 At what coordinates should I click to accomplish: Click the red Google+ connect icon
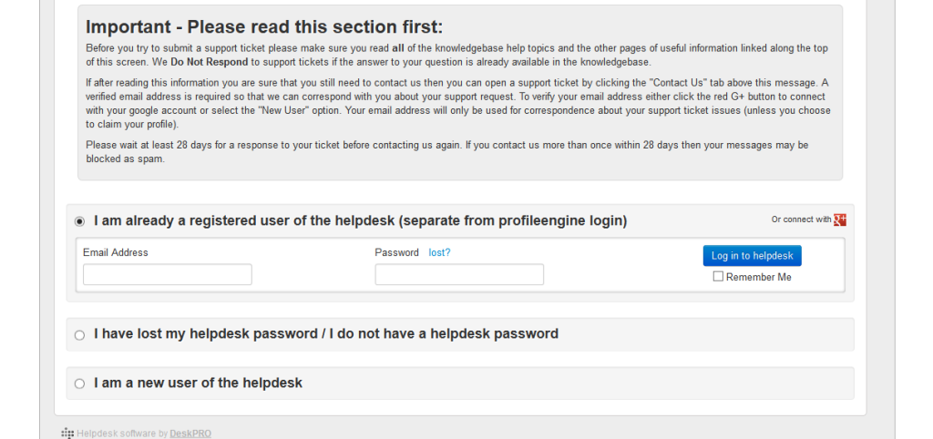coord(840,219)
